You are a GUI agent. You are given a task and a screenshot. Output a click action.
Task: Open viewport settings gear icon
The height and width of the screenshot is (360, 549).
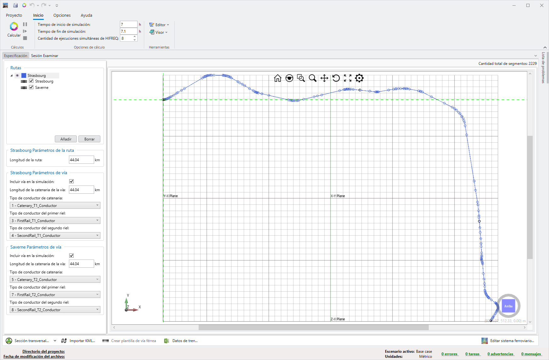[359, 78]
